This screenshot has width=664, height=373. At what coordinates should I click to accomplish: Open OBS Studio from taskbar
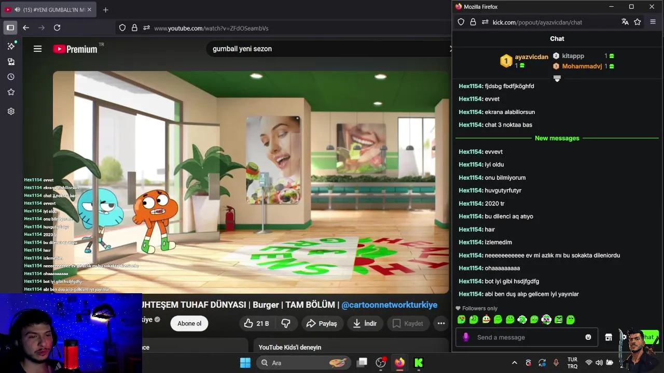381,363
